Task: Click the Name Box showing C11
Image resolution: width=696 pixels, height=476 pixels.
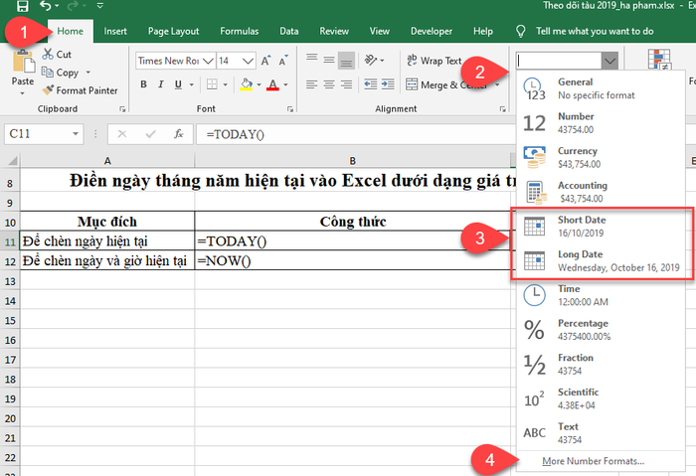Action: [44, 134]
